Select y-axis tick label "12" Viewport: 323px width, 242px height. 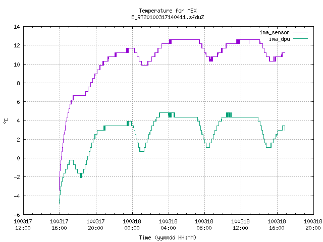[17, 45]
